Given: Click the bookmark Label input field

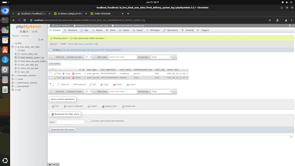Looking at the screenshot, I should click(x=70, y=122).
